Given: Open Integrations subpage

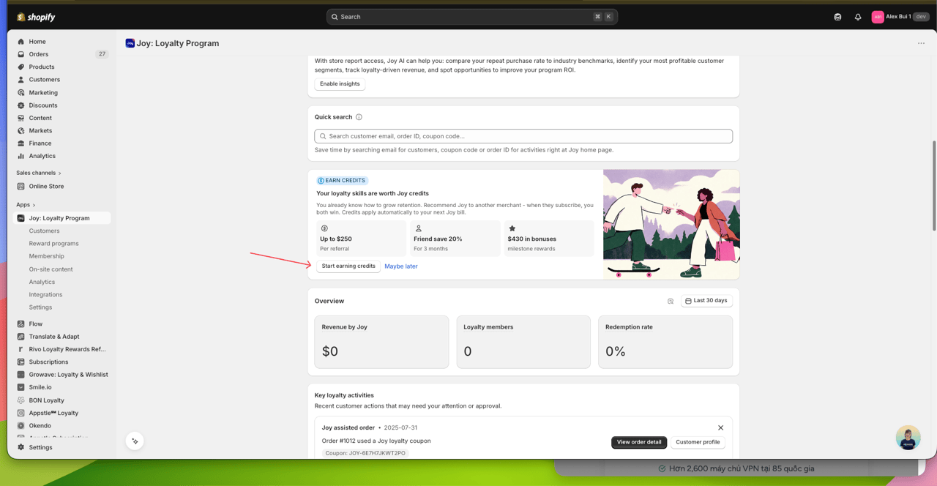Looking at the screenshot, I should 46,295.
